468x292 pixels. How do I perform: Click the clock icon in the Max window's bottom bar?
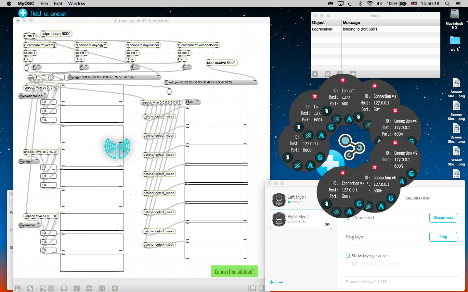point(327,74)
